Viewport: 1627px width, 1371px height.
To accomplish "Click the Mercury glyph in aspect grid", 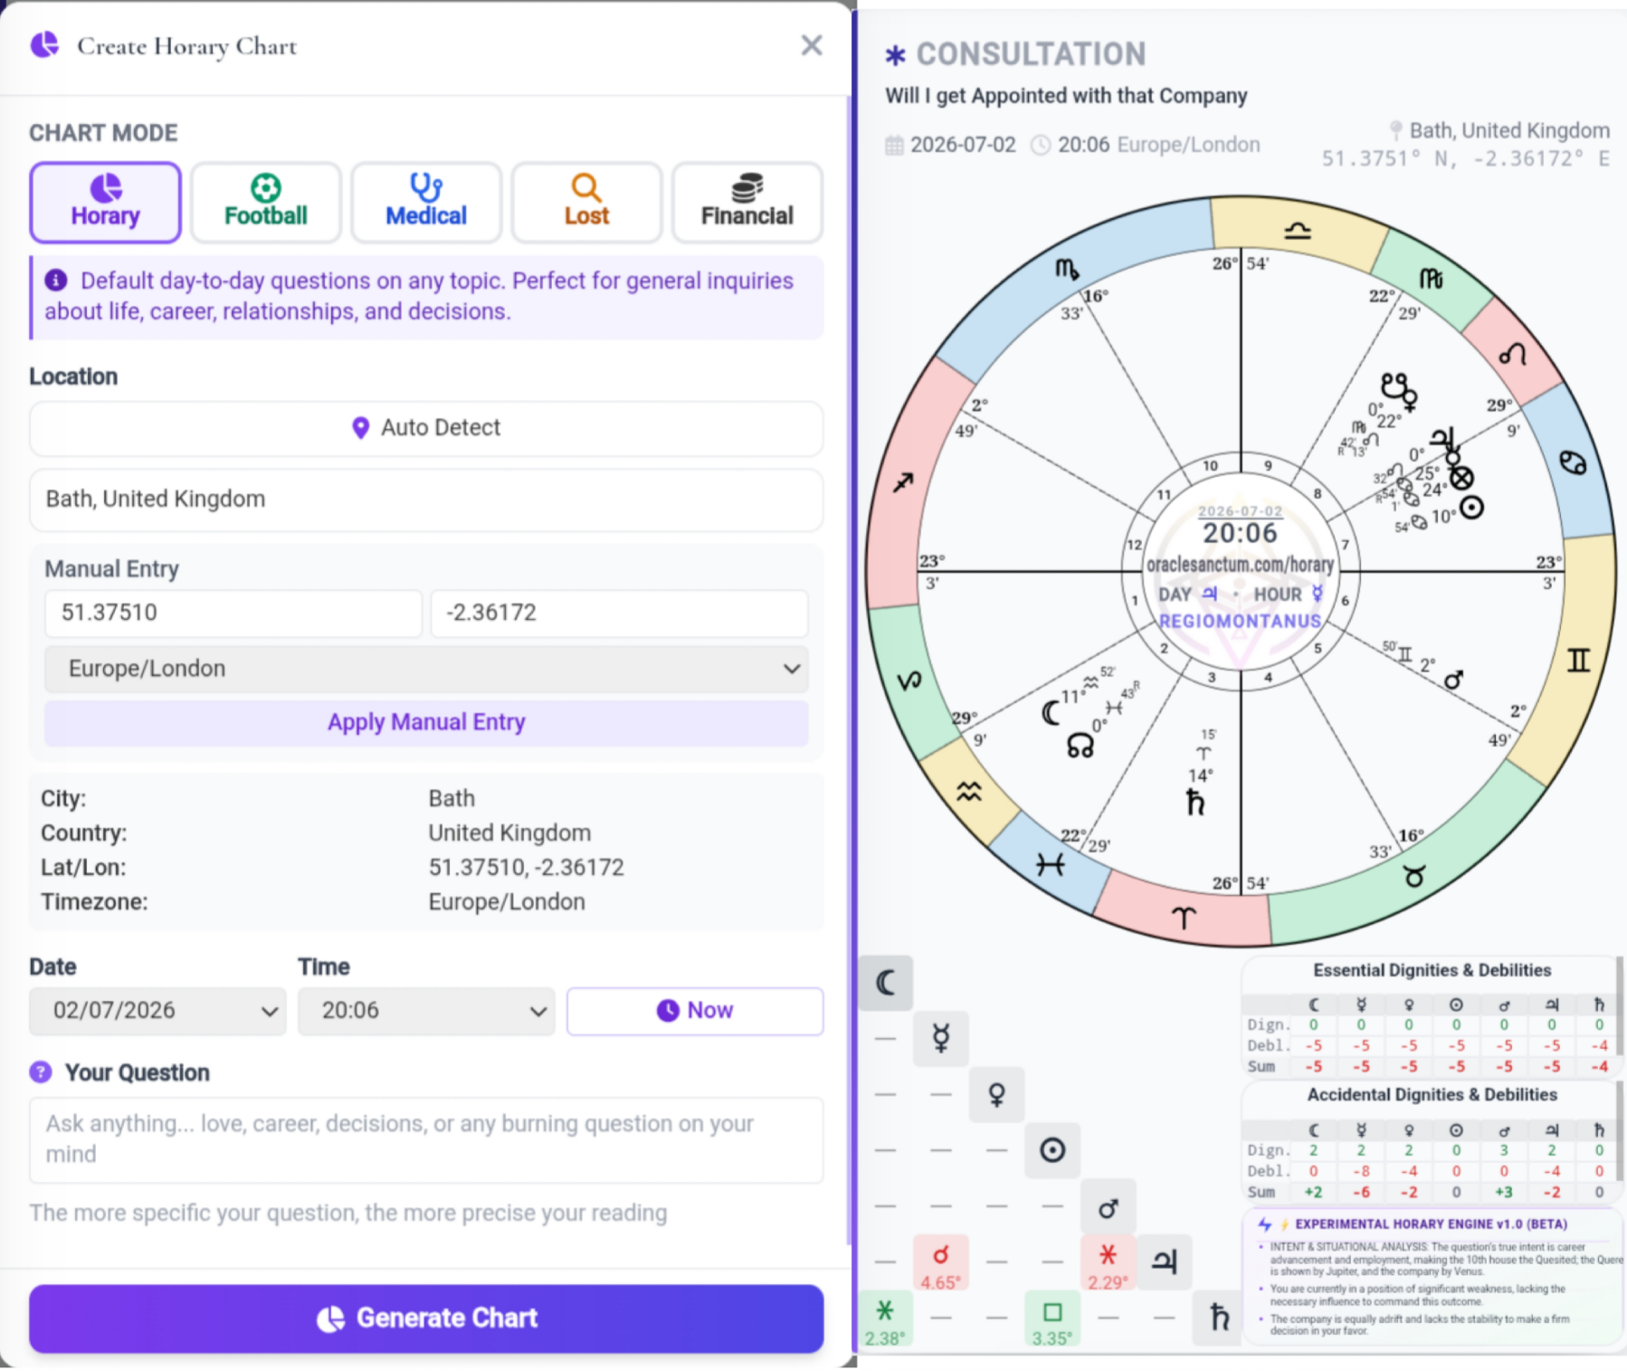I will 941,1038.
